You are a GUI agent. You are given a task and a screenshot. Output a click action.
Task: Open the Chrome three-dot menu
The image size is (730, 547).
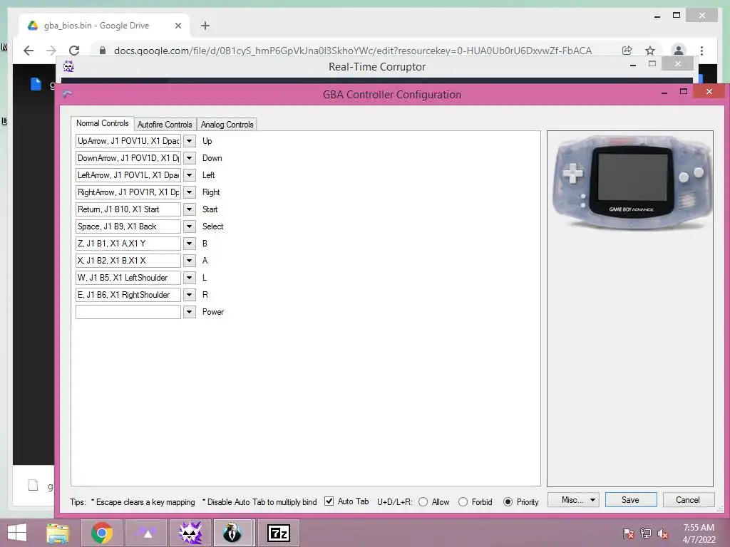tap(701, 51)
